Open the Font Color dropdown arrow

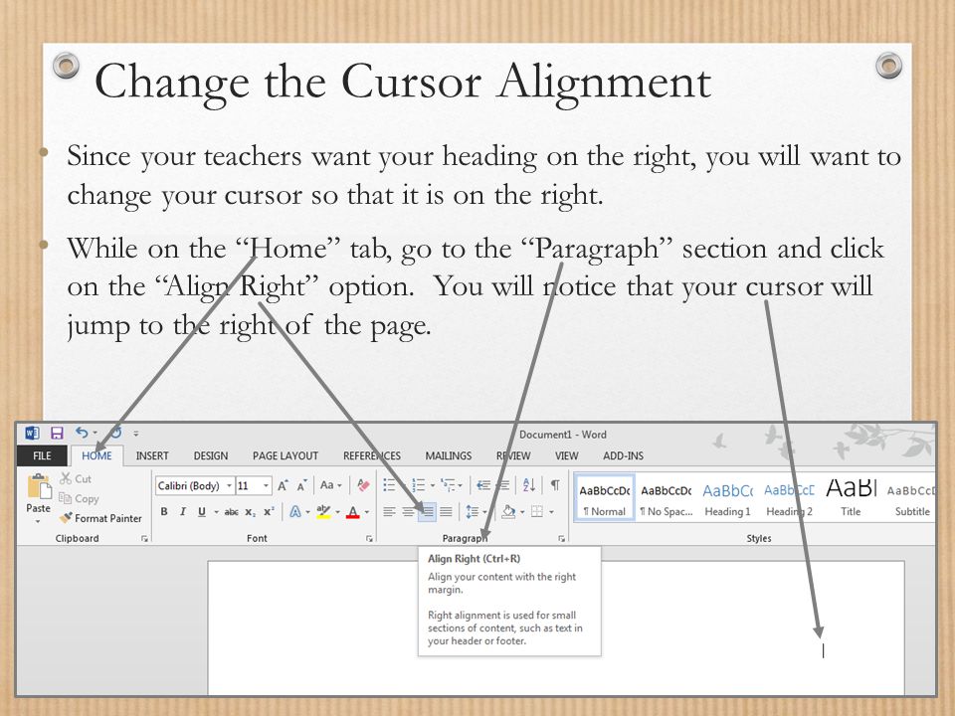point(367,512)
